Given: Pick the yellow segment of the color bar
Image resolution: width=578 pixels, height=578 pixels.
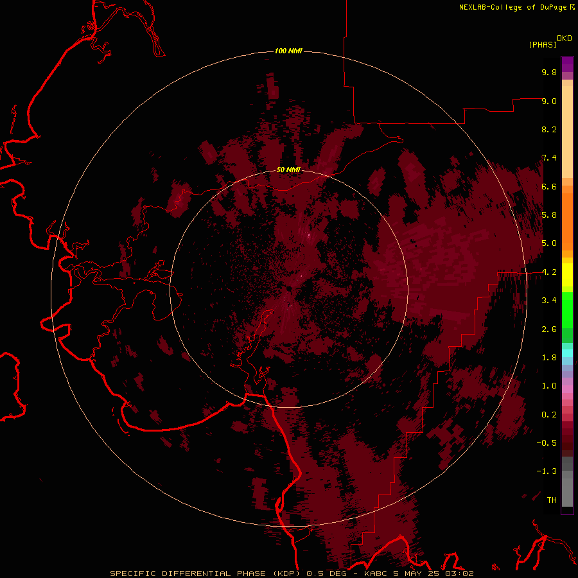Looking at the screenshot, I should [x=567, y=275].
